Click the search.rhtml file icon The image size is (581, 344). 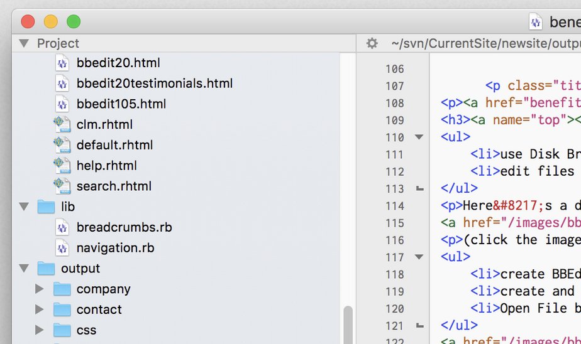[62, 186]
